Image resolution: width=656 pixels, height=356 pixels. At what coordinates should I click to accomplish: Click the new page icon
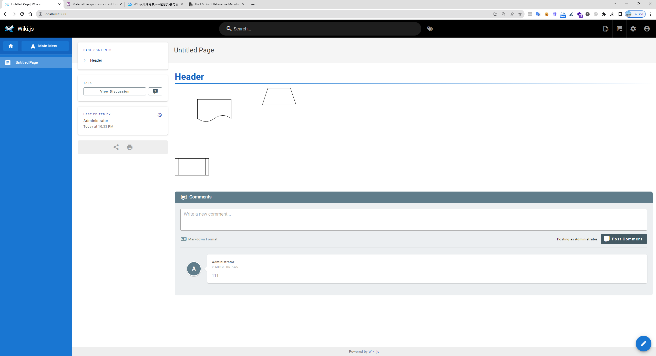click(619, 29)
